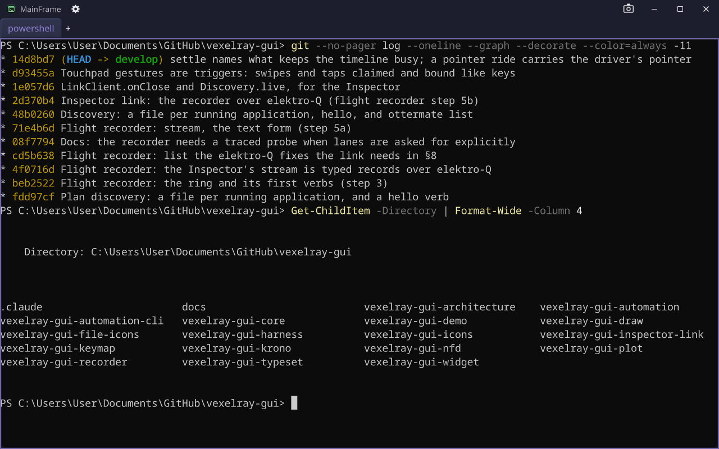The image size is (719, 449).
Task: Click the --color=always git flag
Action: [x=625, y=45]
